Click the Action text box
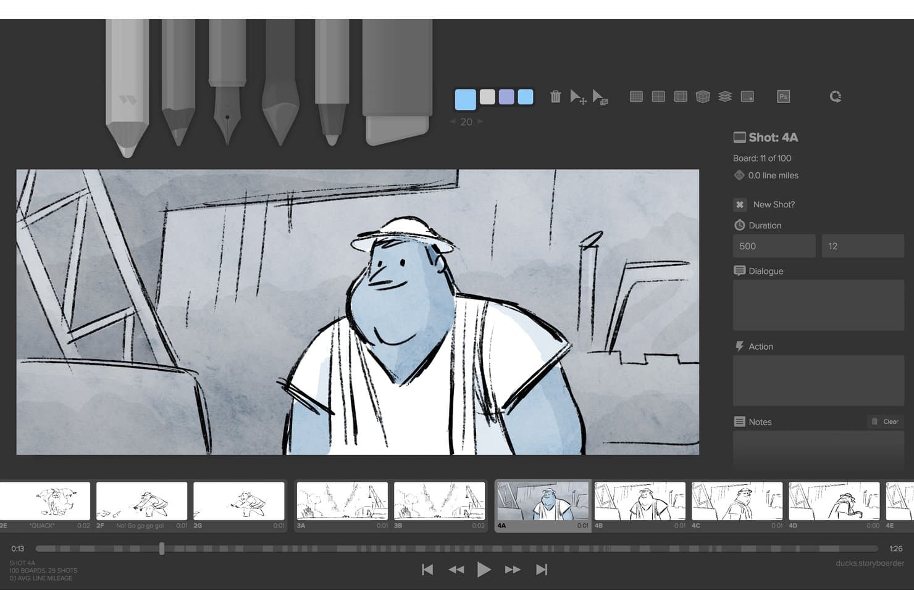The width and height of the screenshot is (914, 609). coord(818,381)
